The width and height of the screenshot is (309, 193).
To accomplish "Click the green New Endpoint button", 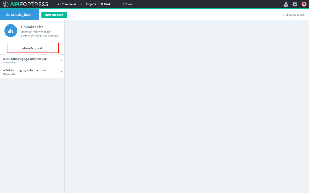I will click(54, 14).
